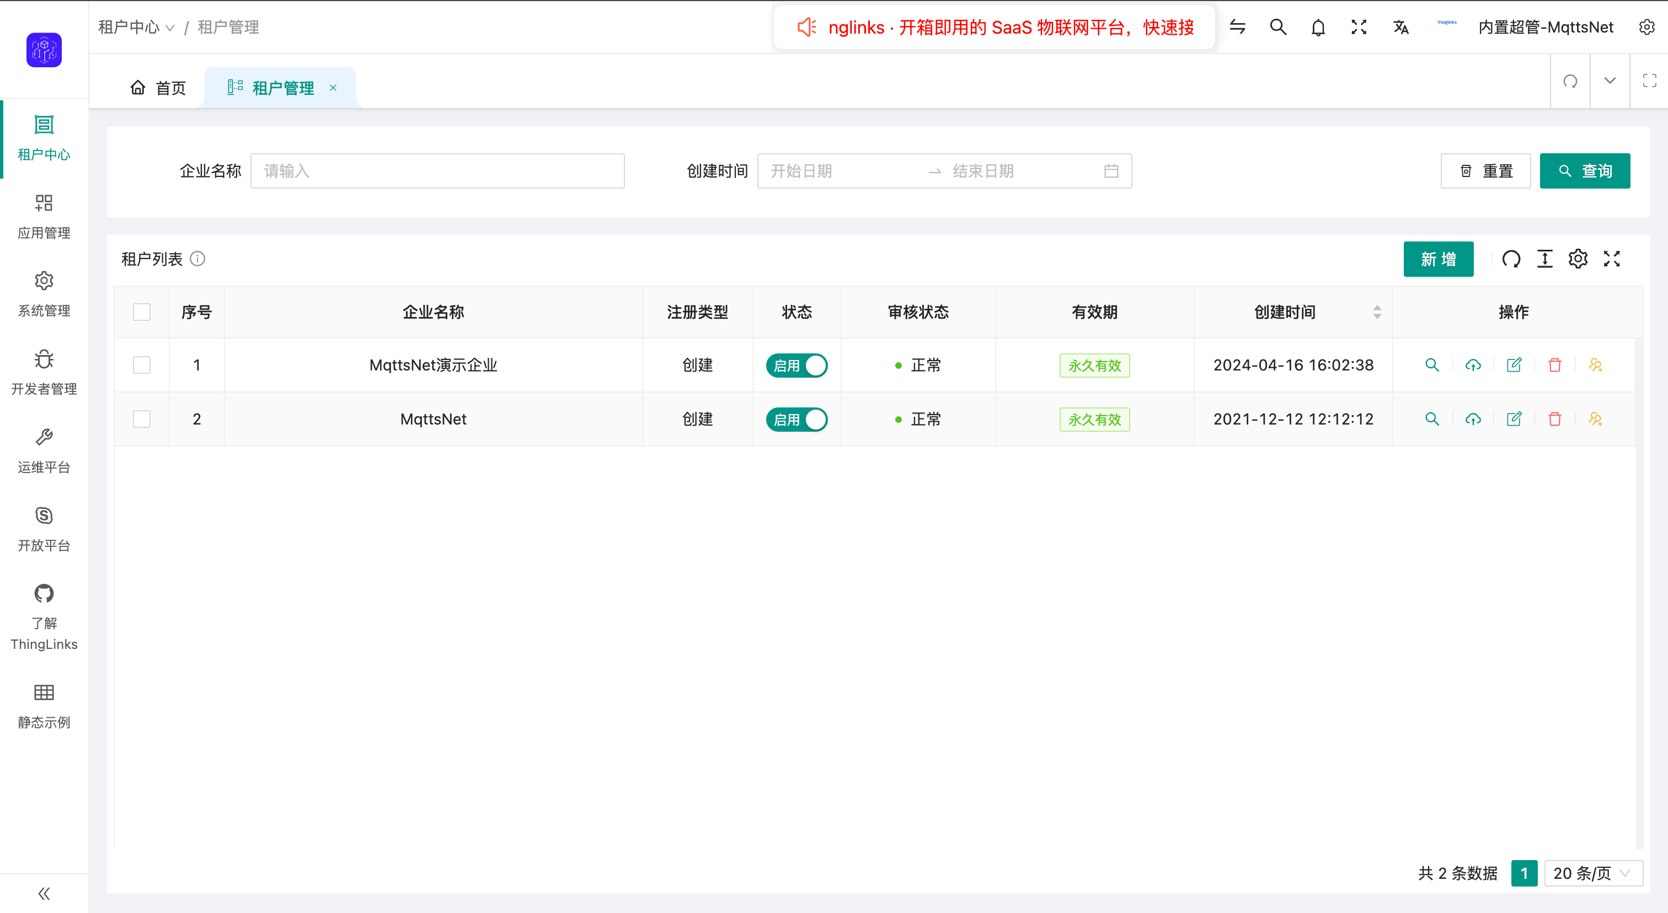Toggle fullscreen from header icon
1668x913 pixels.
pyautogui.click(x=1359, y=27)
